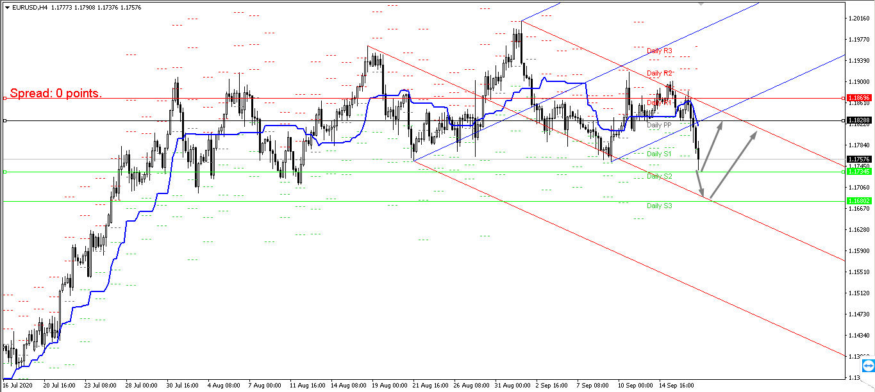
Task: Click the Daily R3 pivot label
Action: [x=660, y=51]
